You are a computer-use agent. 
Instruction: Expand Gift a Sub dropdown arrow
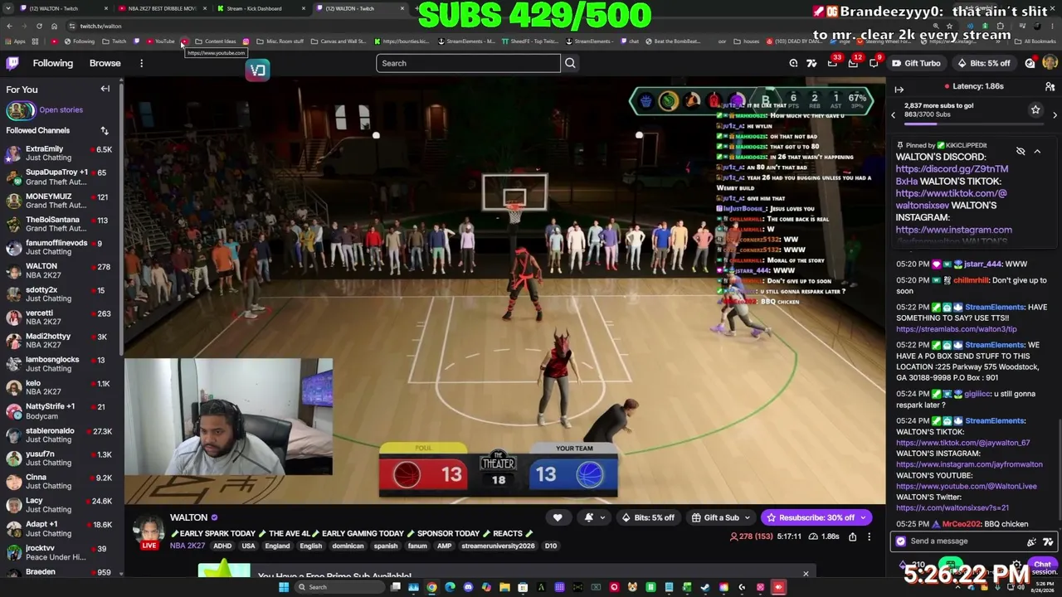pos(747,517)
